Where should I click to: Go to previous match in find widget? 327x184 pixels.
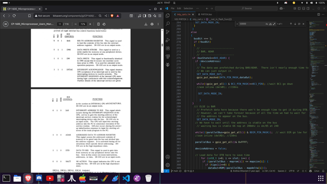[291, 24]
